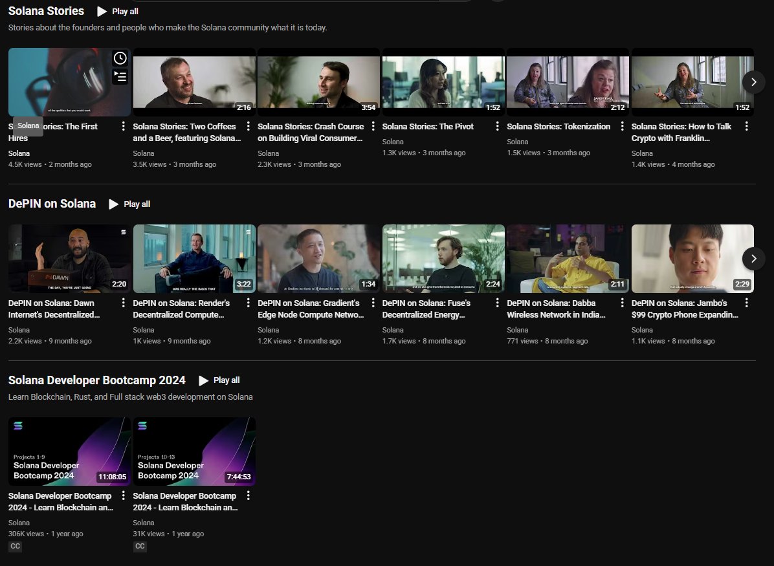Open three-dot menu for DePIN: Gradient's Edge Node

tap(373, 303)
